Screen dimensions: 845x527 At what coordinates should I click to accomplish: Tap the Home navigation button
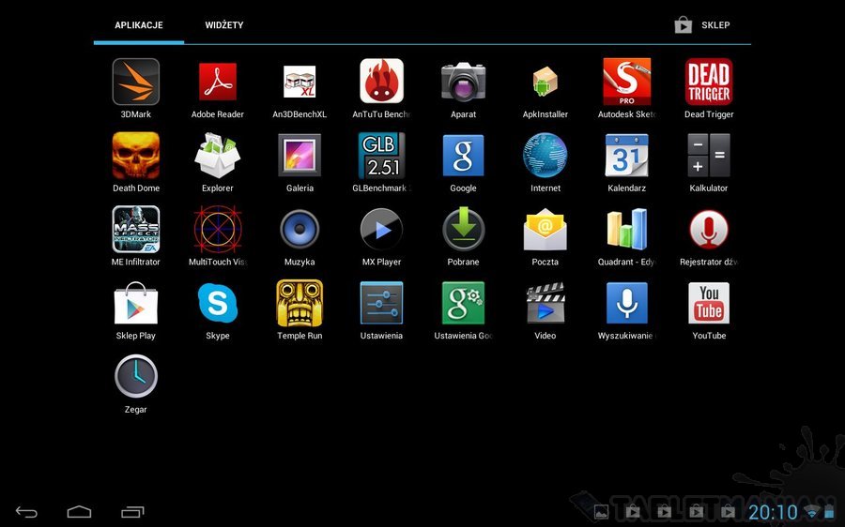coord(79,512)
